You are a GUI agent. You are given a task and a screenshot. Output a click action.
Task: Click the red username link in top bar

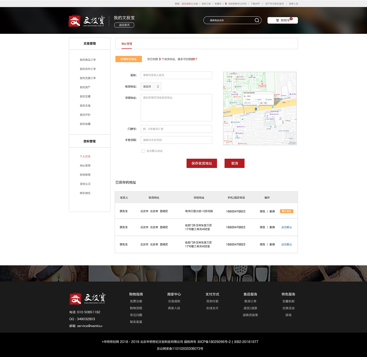(x=190, y=4)
